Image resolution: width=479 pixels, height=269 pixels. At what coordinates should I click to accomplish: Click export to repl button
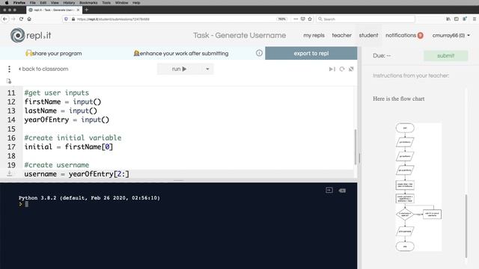(x=311, y=53)
